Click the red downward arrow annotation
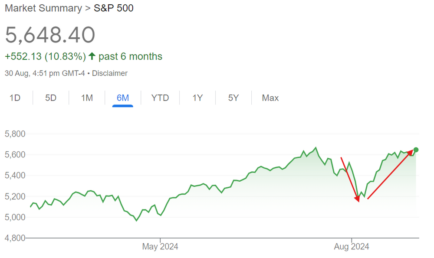The image size is (434, 258). [x=350, y=180]
